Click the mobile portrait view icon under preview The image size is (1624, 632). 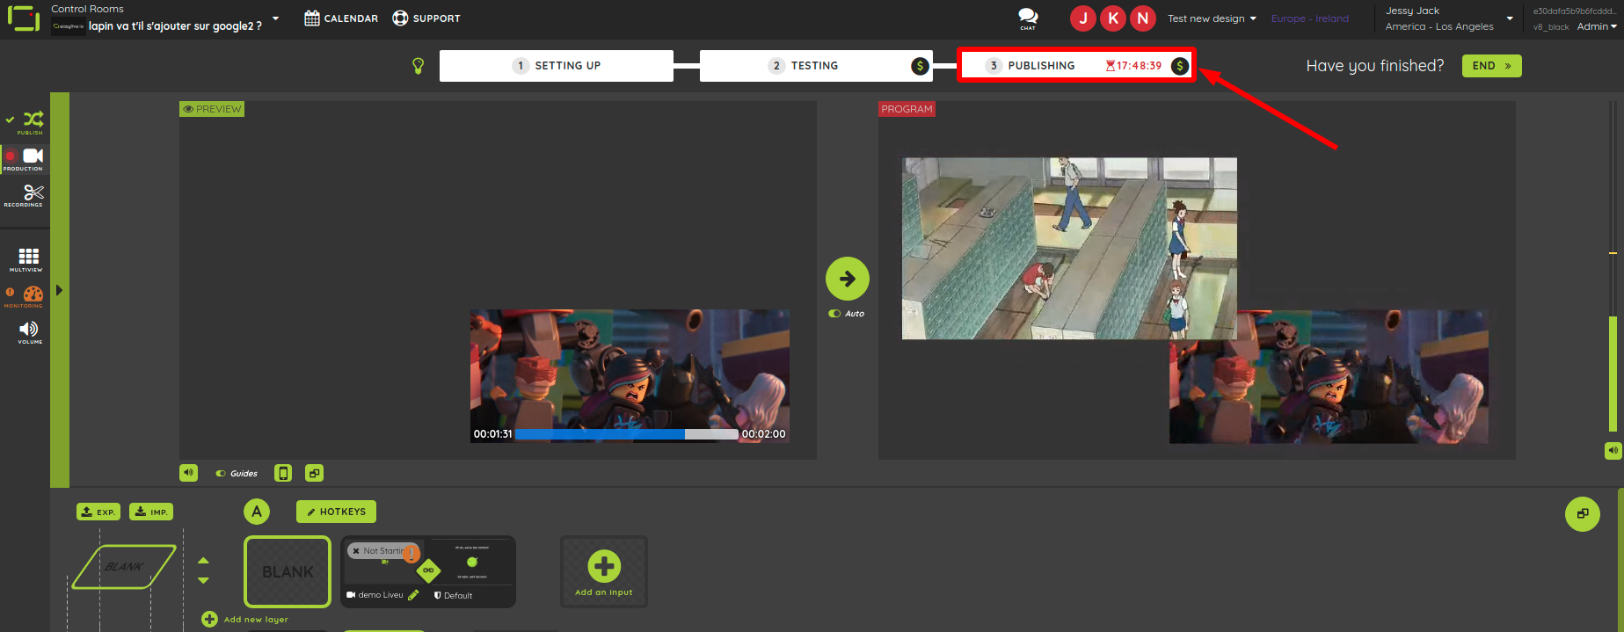[283, 473]
